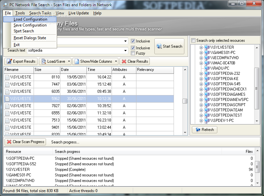Click the computer icon next to \\SOFTPEDIACHECK1
This screenshot has width=264, height=196.
207,89
